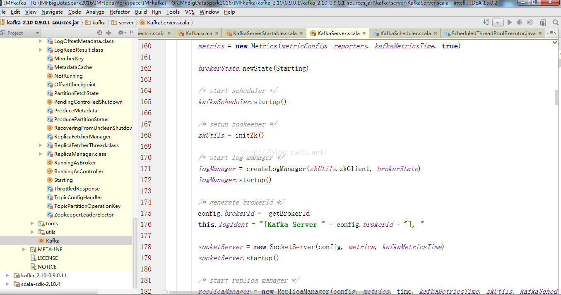The width and height of the screenshot is (561, 295).
Task: Select ReplicaFetcherManager in project tree
Action: pos(82,137)
